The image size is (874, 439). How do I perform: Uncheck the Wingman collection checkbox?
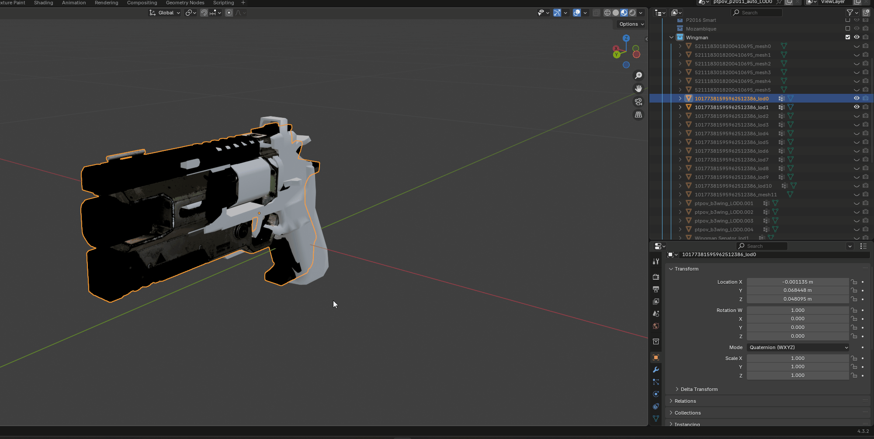(x=848, y=38)
